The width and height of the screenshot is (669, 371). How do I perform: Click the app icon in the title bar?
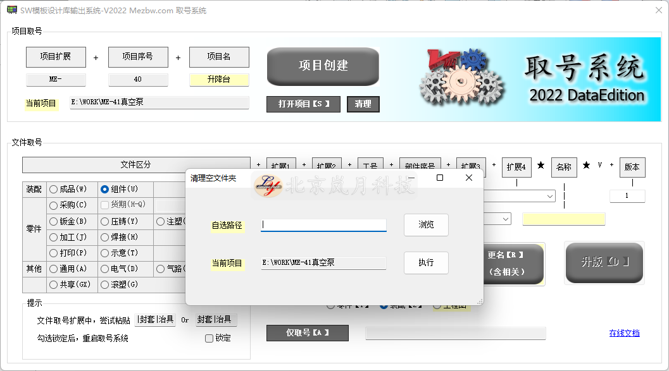coord(11,10)
